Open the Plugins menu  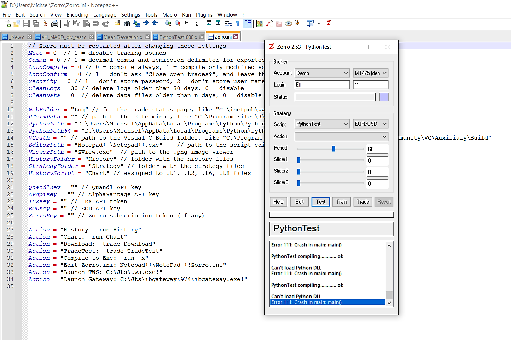pos(204,15)
